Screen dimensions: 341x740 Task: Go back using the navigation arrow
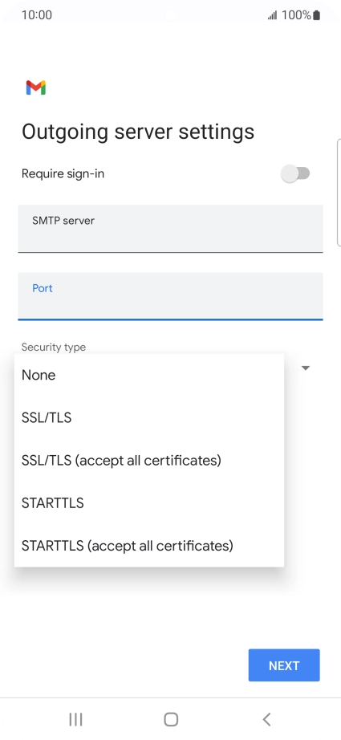pyautogui.click(x=266, y=719)
